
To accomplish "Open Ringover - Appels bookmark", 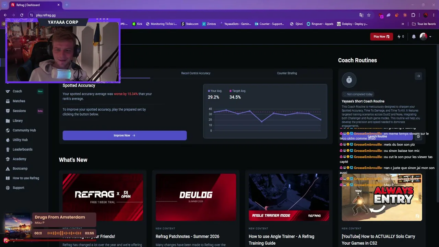I will coord(320,24).
